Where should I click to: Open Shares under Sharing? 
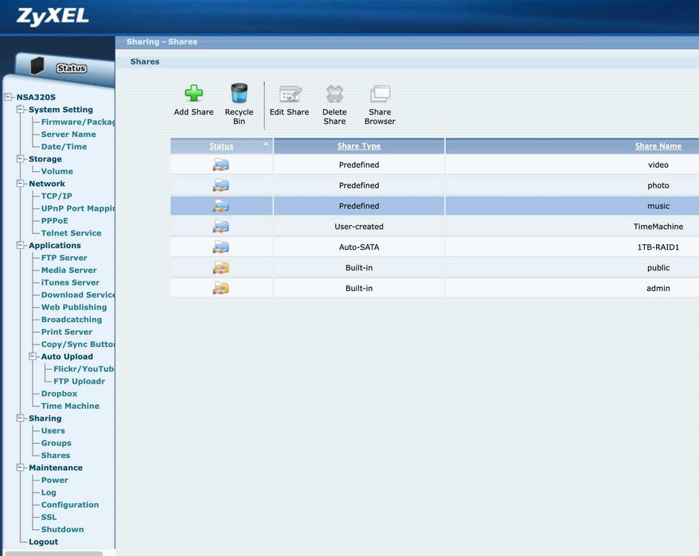point(55,455)
